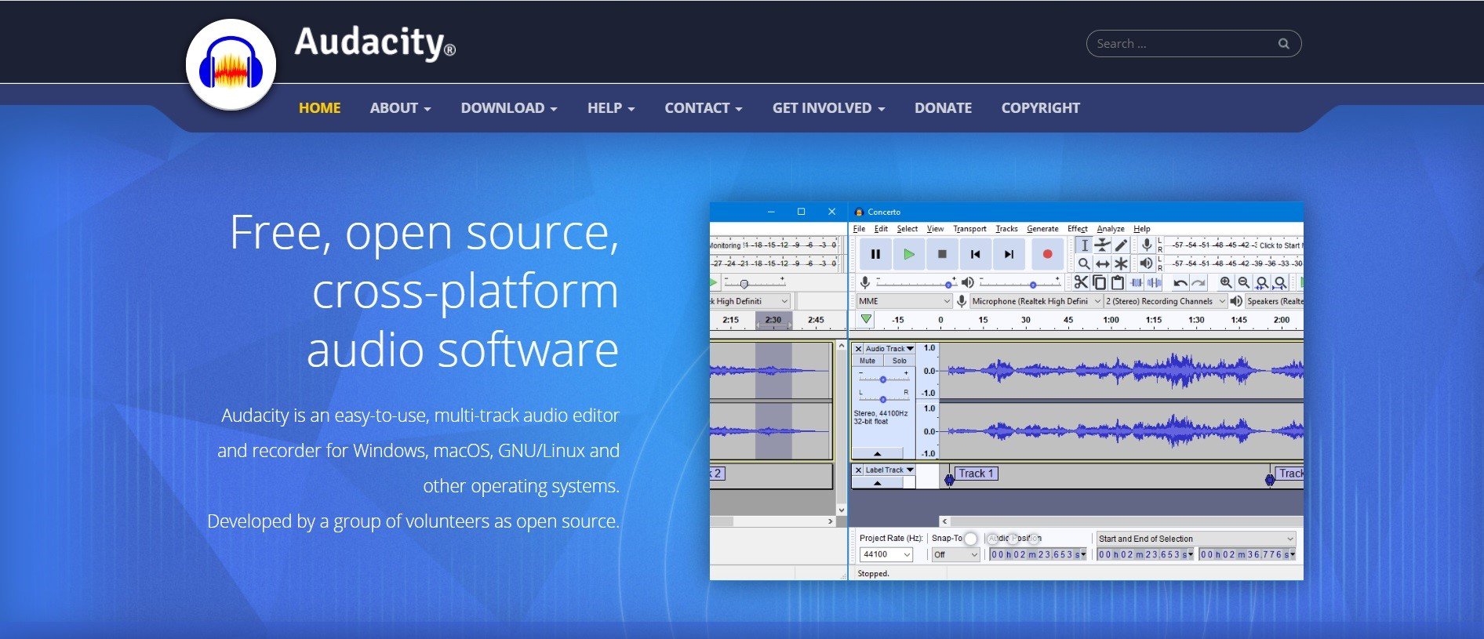Click the Zoom Out icon
1484x639 pixels.
(1243, 282)
